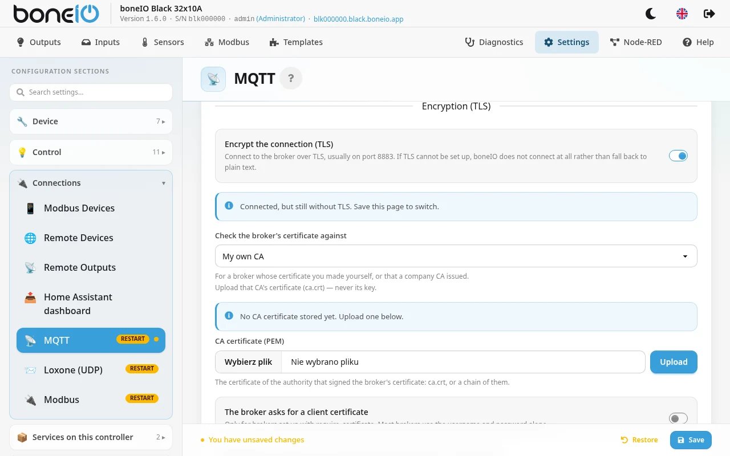This screenshot has height=456, width=730.
Task: Open the Inputs tab
Action: point(100,42)
